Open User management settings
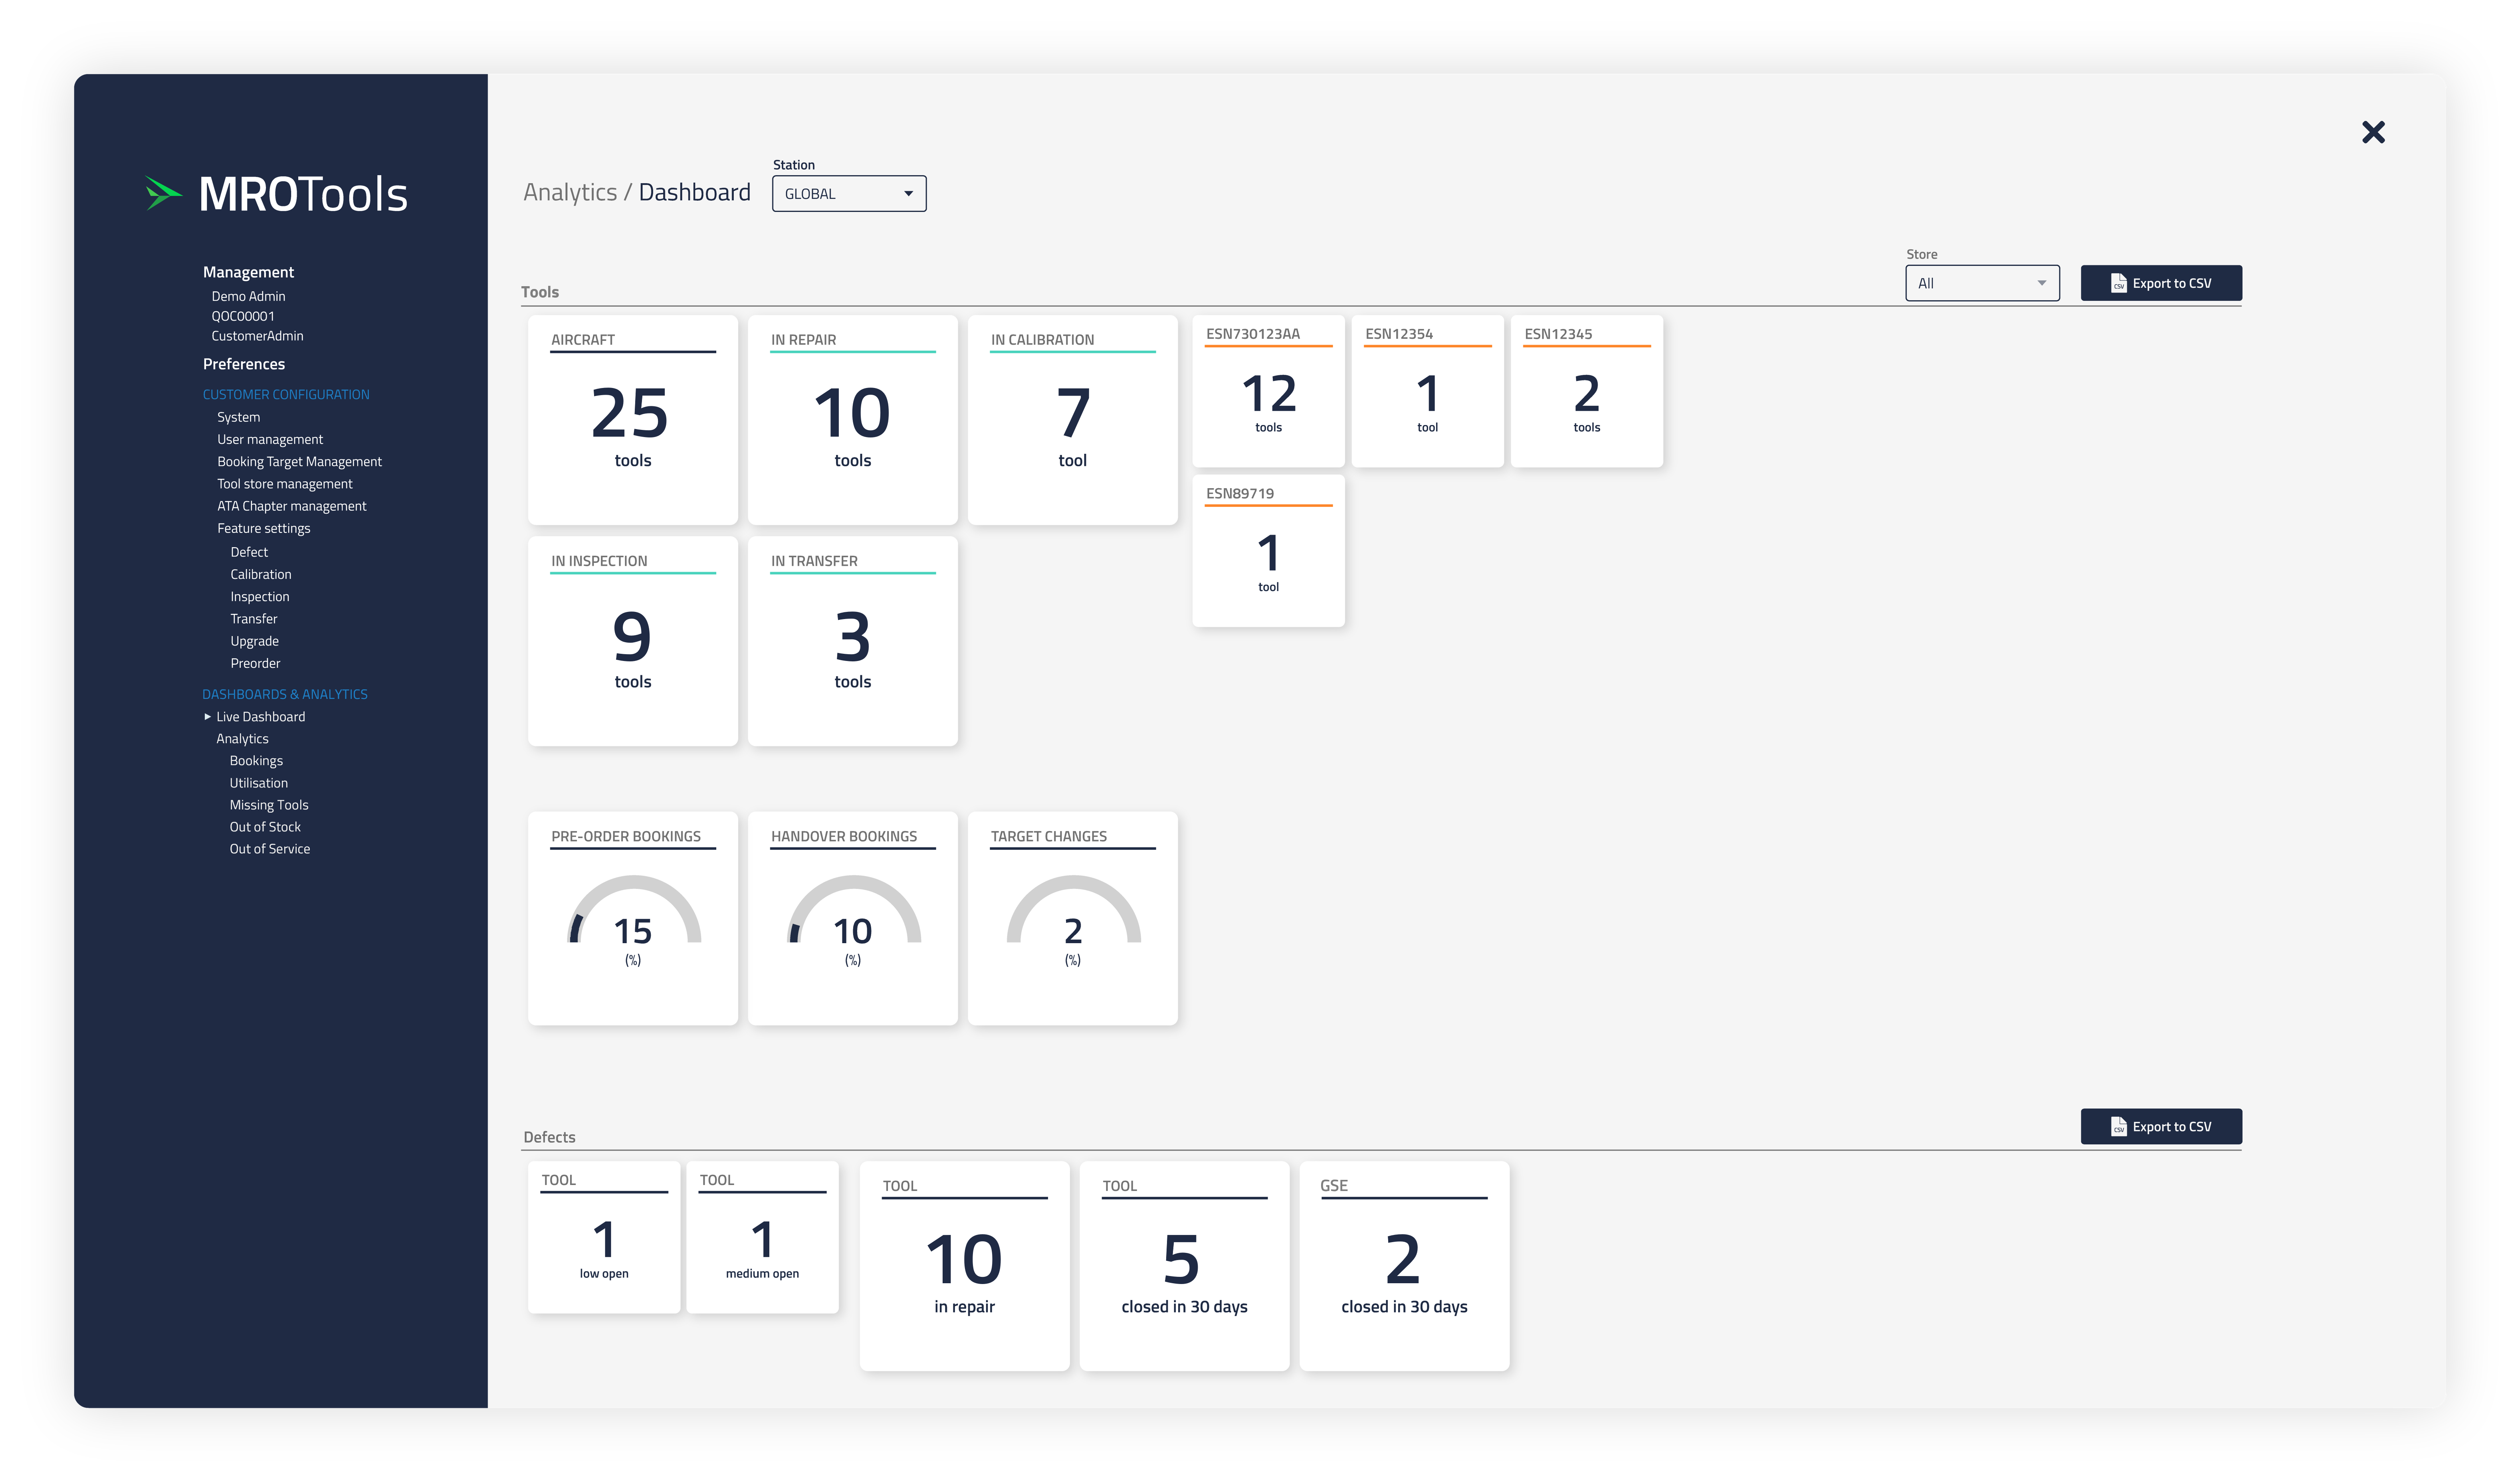This screenshot has height=1482, width=2520. tap(270, 439)
